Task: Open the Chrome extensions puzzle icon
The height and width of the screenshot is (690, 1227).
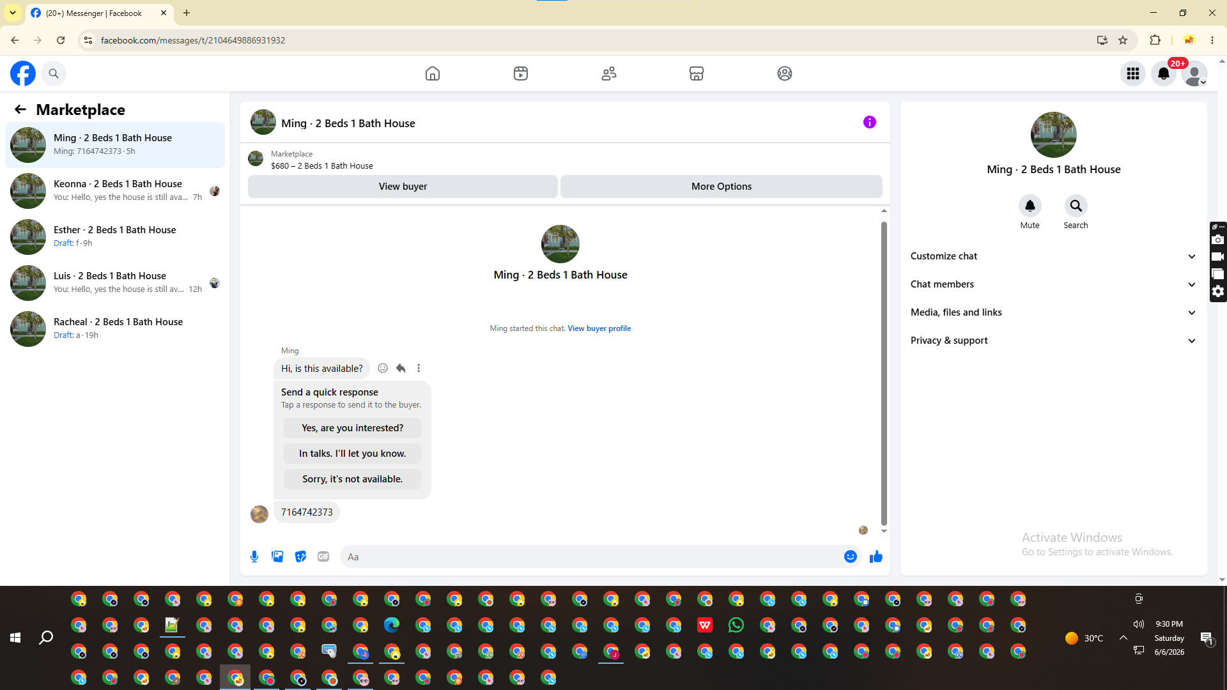Action: [1155, 40]
